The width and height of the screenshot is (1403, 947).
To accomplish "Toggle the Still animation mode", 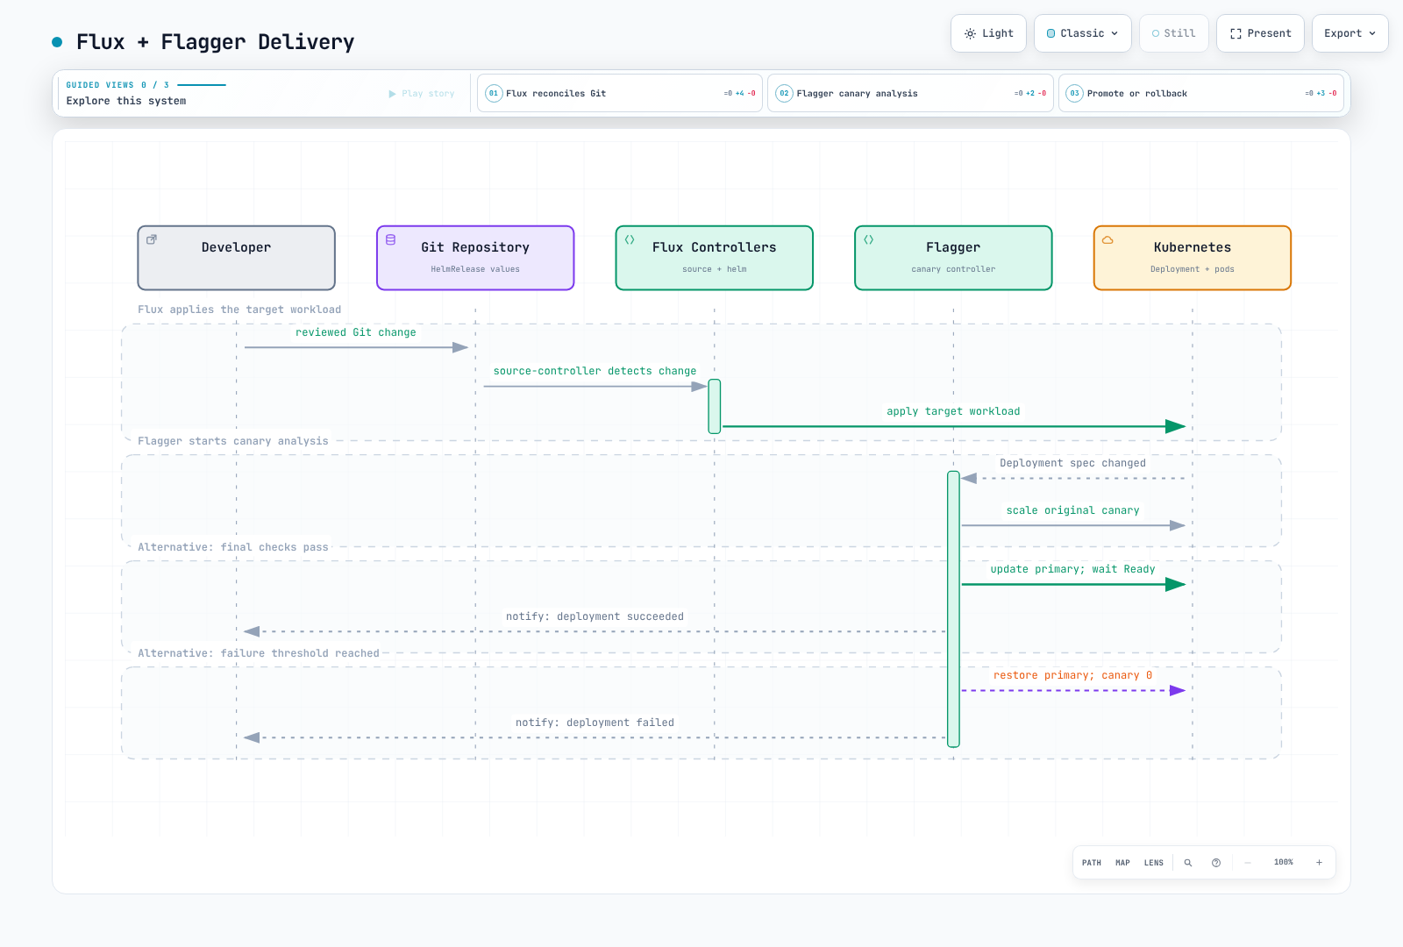I will (x=1173, y=33).
